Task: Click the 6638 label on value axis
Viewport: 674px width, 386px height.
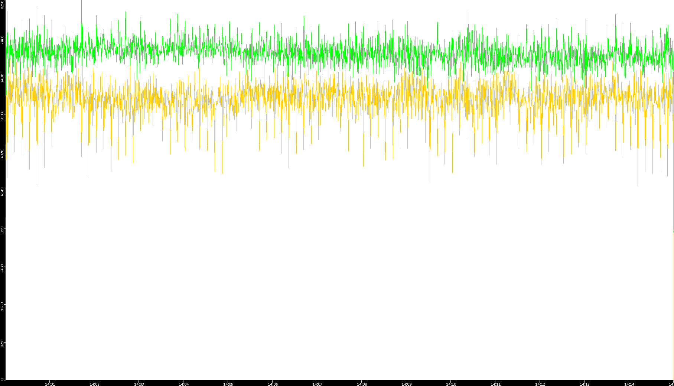Action: click(x=2, y=78)
